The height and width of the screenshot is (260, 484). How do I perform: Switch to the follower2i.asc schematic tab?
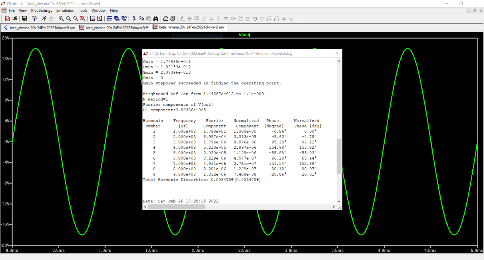coord(39,28)
